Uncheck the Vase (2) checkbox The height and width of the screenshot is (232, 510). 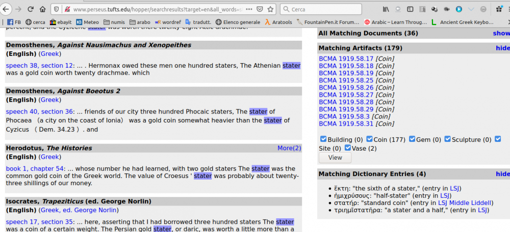[348, 148]
